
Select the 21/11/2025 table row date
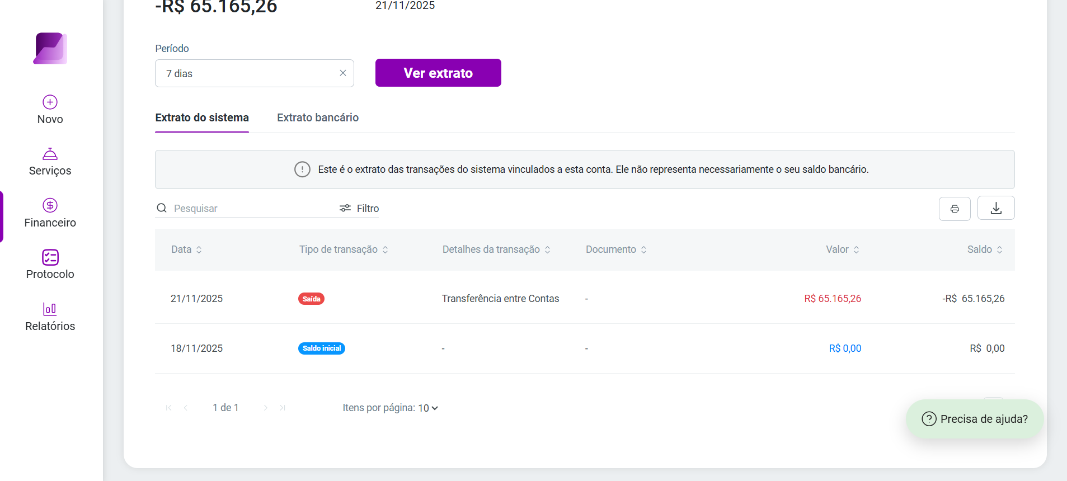pyautogui.click(x=196, y=299)
